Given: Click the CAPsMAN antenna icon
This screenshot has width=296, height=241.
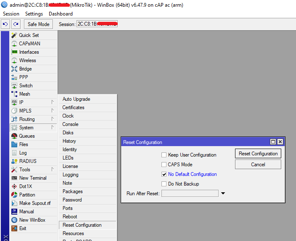Looking at the screenshot, I should point(14,44).
